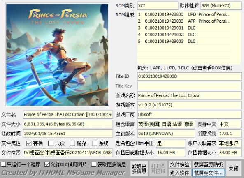Click the 游戏厂商 field showing Ubisoft
This screenshot has width=244, height=178.
point(189,115)
